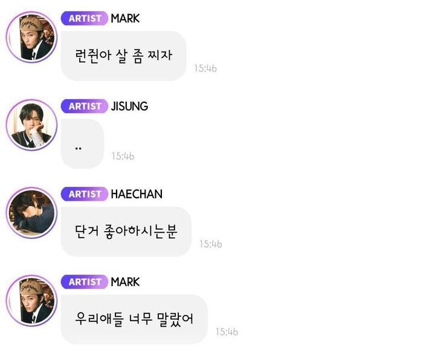Open Haechan's profile picture
The image size is (435, 355).
click(x=31, y=213)
